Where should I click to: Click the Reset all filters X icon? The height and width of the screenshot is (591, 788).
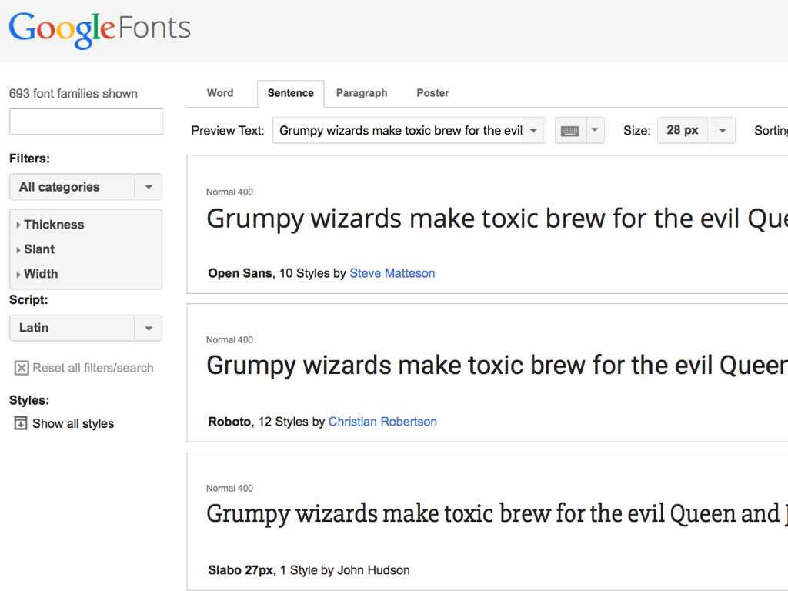(22, 369)
